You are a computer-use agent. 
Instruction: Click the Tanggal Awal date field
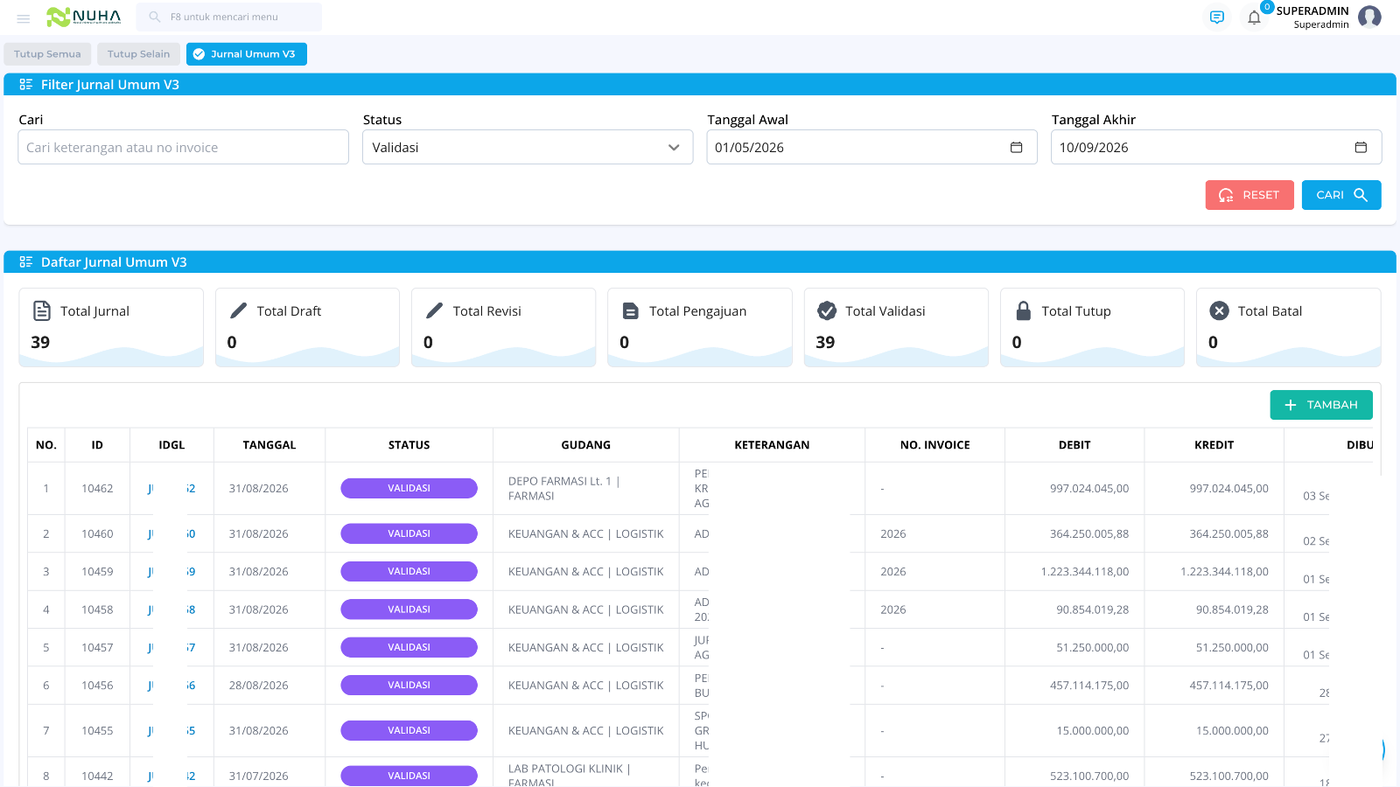(871, 148)
